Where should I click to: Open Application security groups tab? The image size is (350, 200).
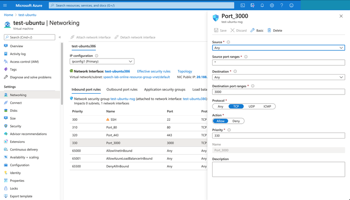pyautogui.click(x=165, y=89)
